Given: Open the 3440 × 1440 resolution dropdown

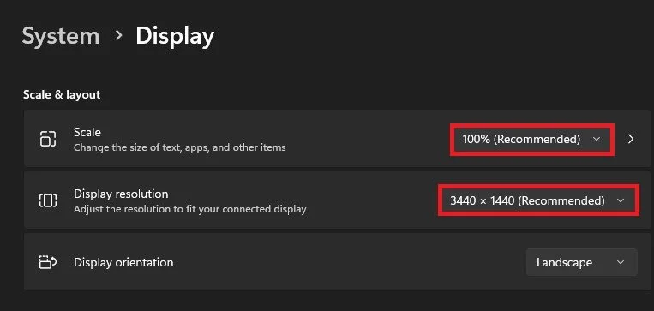Looking at the screenshot, I should [x=538, y=201].
